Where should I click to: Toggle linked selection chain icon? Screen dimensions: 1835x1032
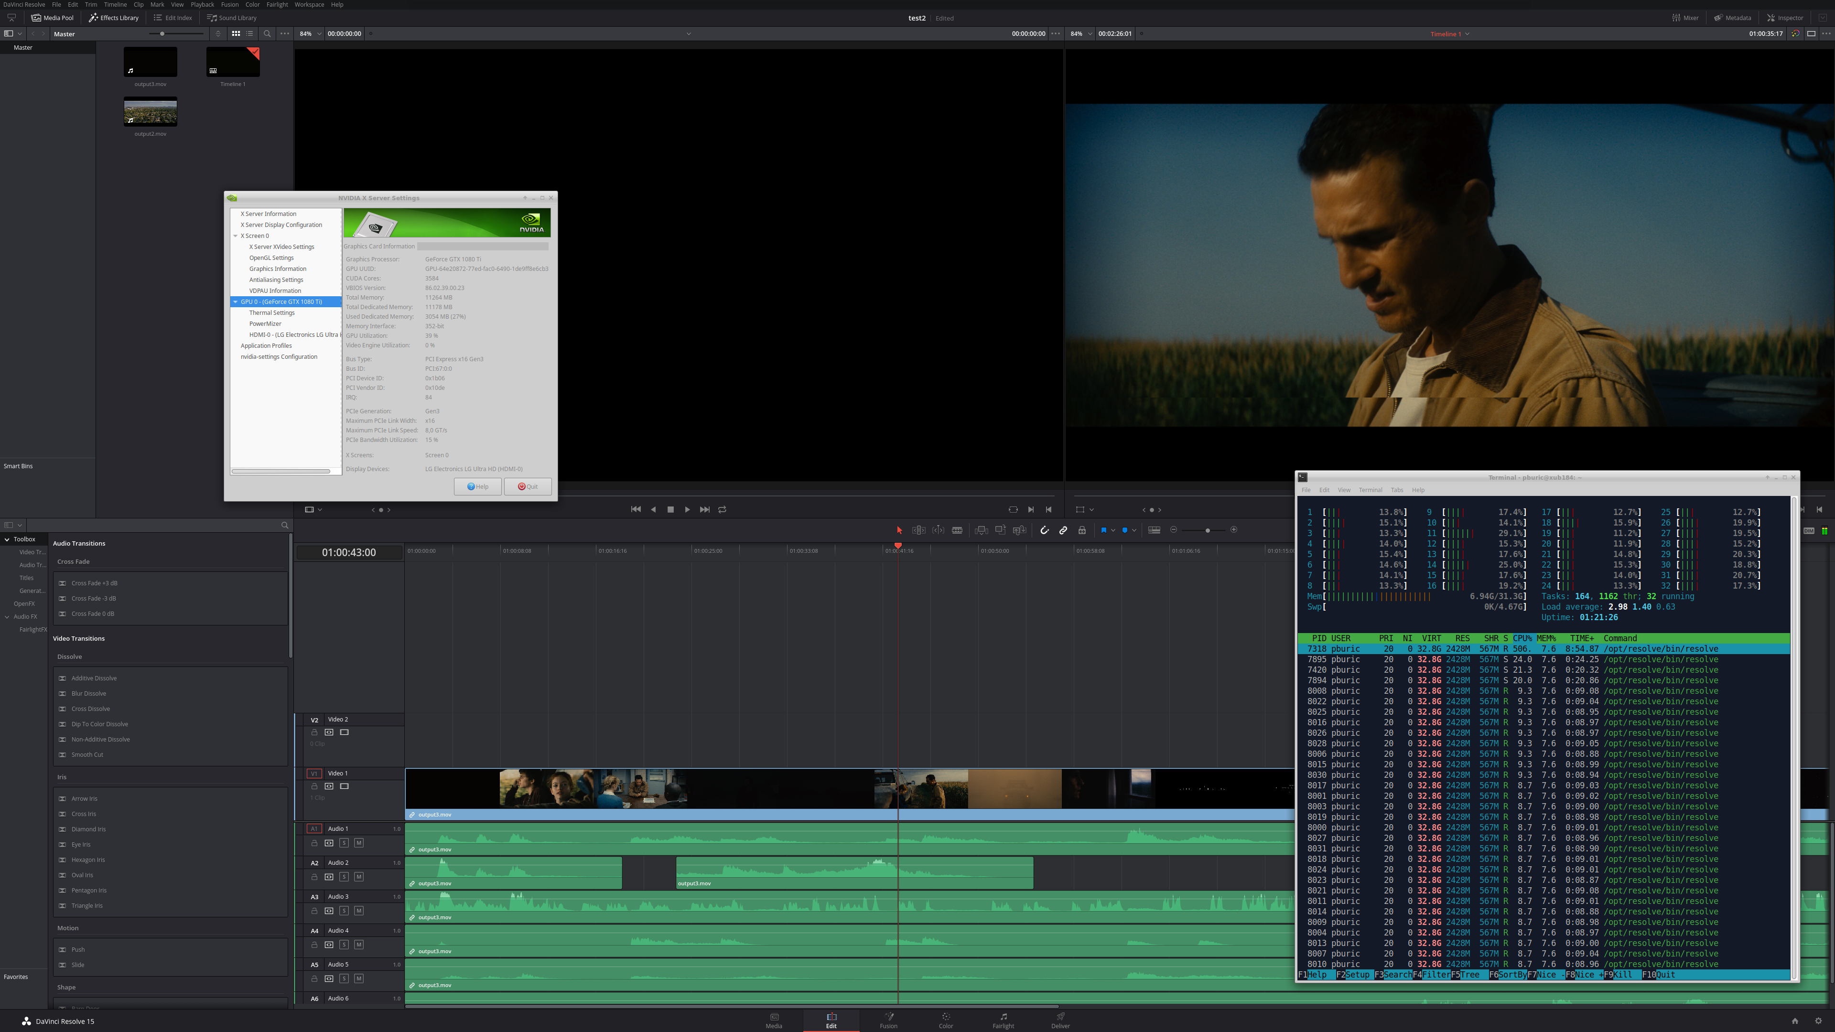(1063, 530)
